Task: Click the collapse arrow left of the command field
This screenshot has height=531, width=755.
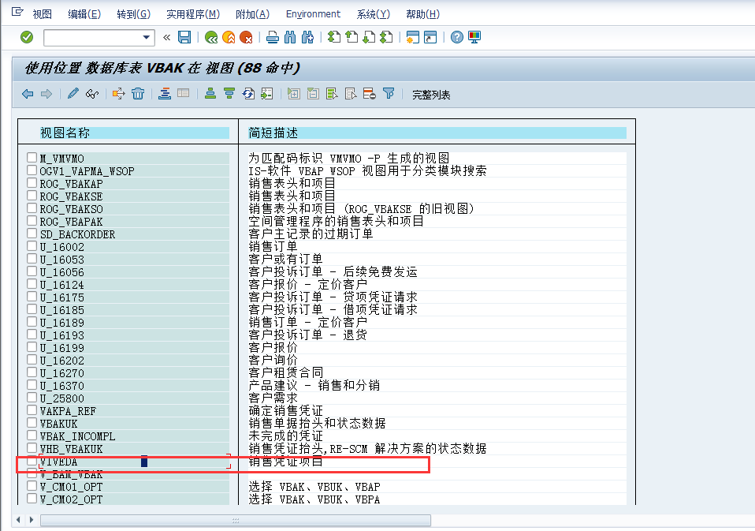Action: tap(166, 37)
